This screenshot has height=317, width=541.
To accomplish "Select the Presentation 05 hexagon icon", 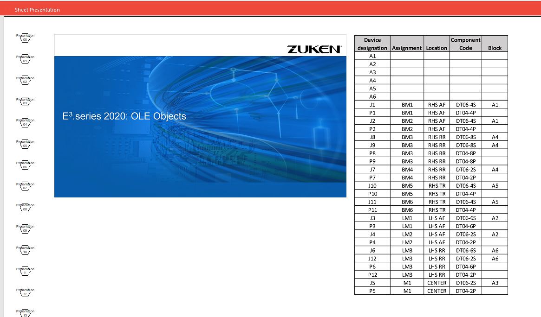I will [25, 144].
